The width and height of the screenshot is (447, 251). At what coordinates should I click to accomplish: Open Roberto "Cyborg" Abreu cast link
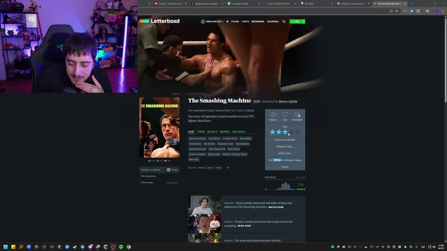235,154
